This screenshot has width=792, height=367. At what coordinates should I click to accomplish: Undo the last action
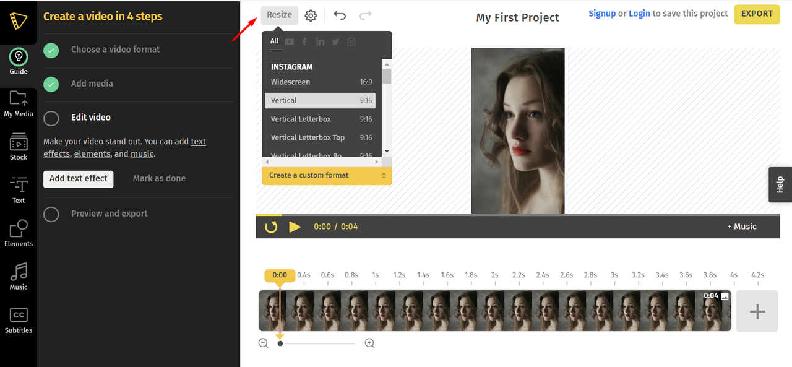click(340, 15)
